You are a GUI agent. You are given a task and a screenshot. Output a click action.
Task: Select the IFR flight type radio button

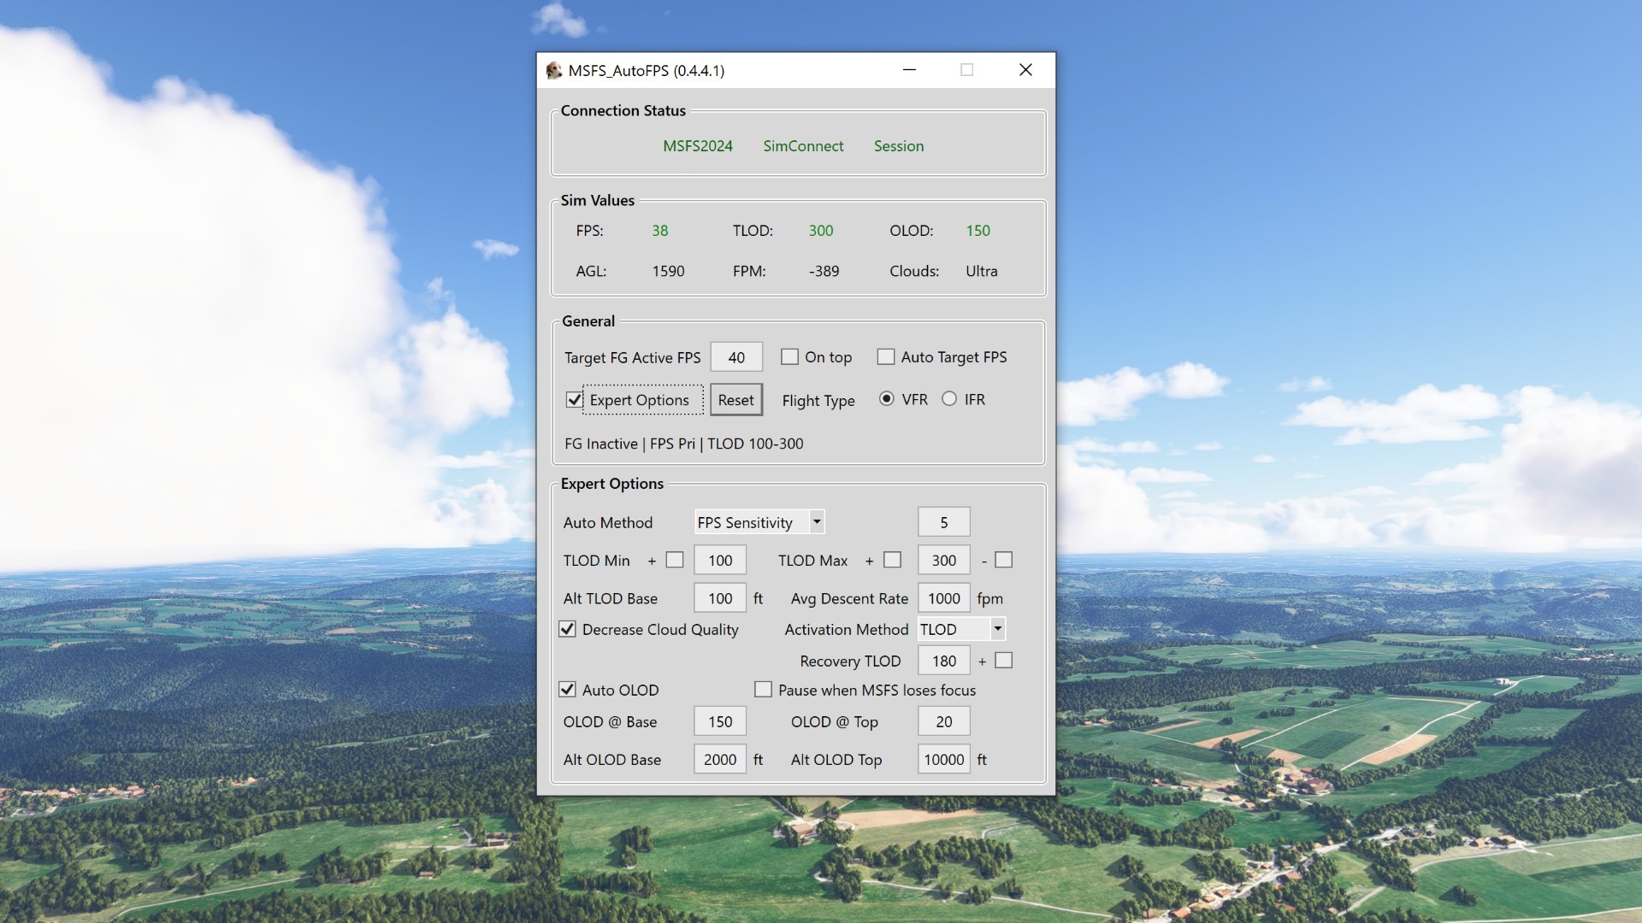pyautogui.click(x=949, y=399)
